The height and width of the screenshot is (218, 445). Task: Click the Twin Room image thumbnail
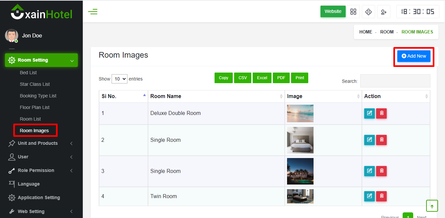pos(300,196)
